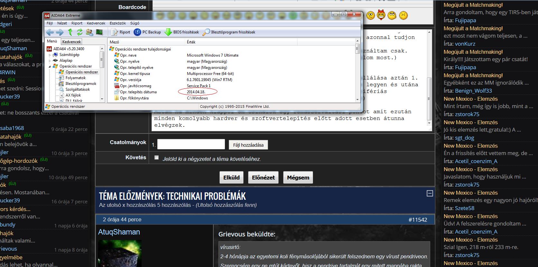Image resolution: width=538 pixels, height=267 pixels.
Task: Open the Eszközök menu
Action: (118, 23)
